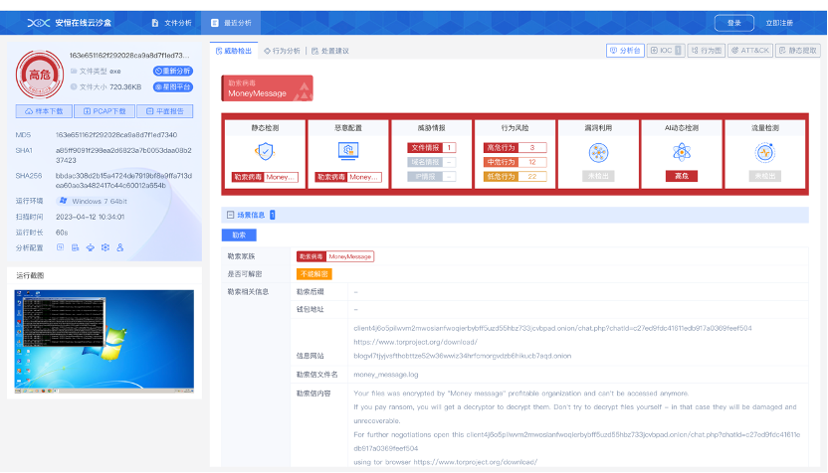Download the sample via 样本下载
This screenshot has width=828, height=473.
(44, 111)
